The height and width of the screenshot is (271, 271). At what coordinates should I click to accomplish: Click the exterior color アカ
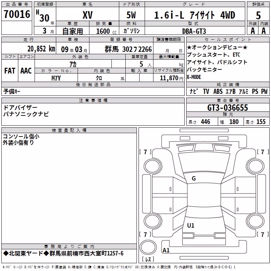[73, 64]
